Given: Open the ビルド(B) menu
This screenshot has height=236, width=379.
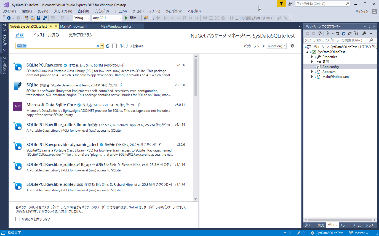Looking at the screenshot, I should coord(83,11).
